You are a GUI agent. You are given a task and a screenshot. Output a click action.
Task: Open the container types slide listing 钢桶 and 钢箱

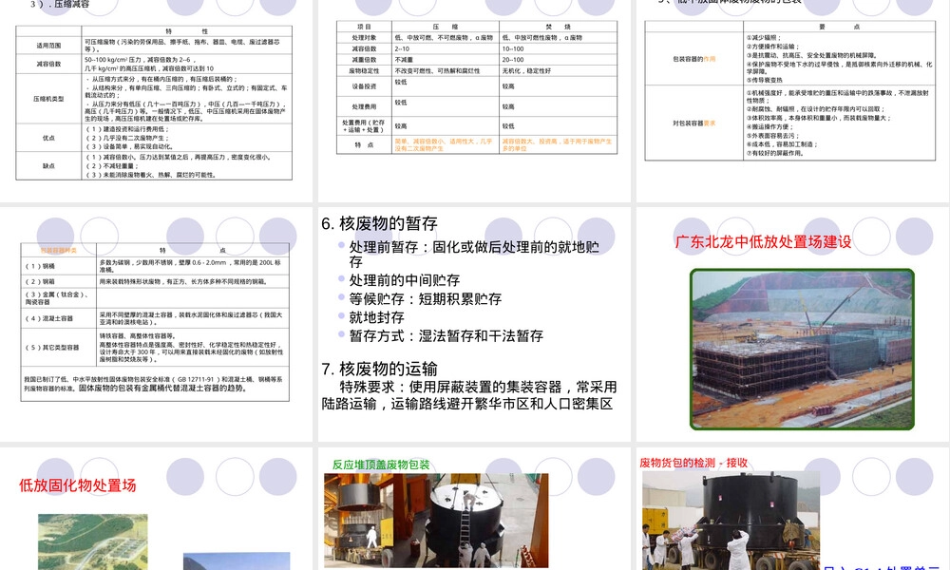[x=156, y=324]
